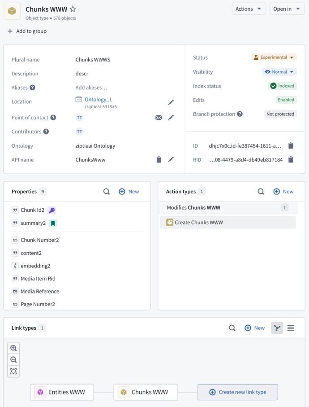Change the Normal visibility dropdown

point(279,72)
